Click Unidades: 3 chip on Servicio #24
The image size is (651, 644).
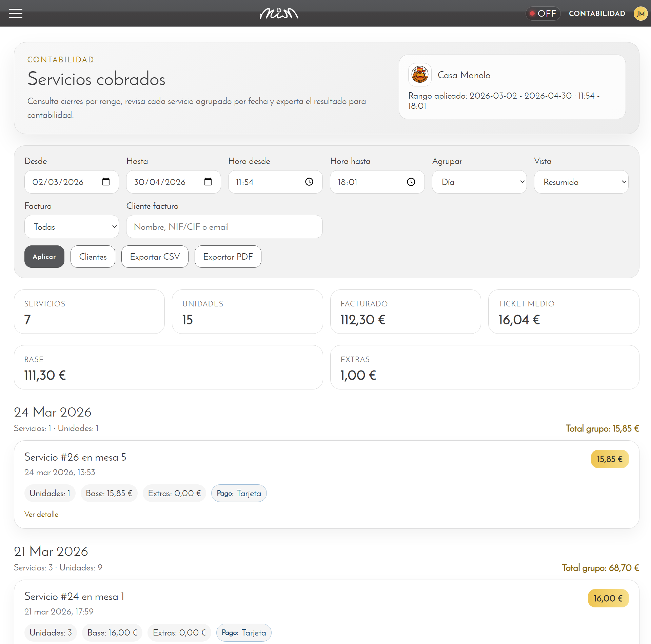pos(51,632)
